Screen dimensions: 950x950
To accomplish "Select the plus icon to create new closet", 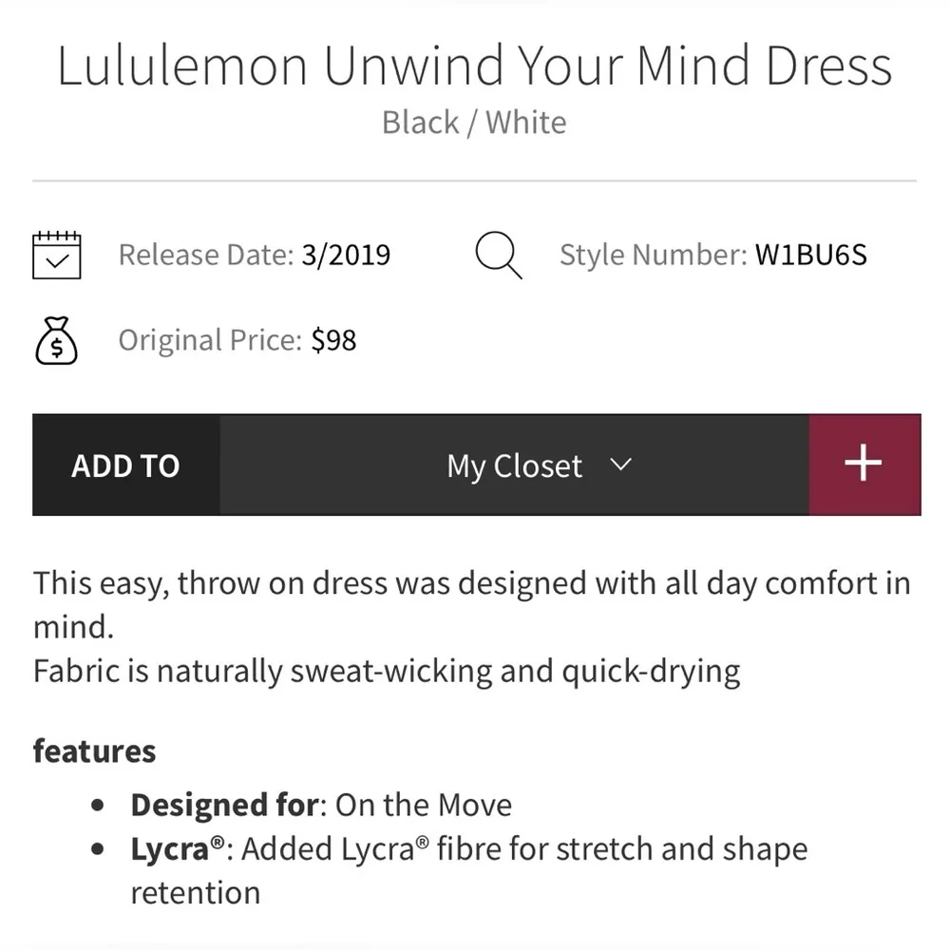I will [x=863, y=465].
